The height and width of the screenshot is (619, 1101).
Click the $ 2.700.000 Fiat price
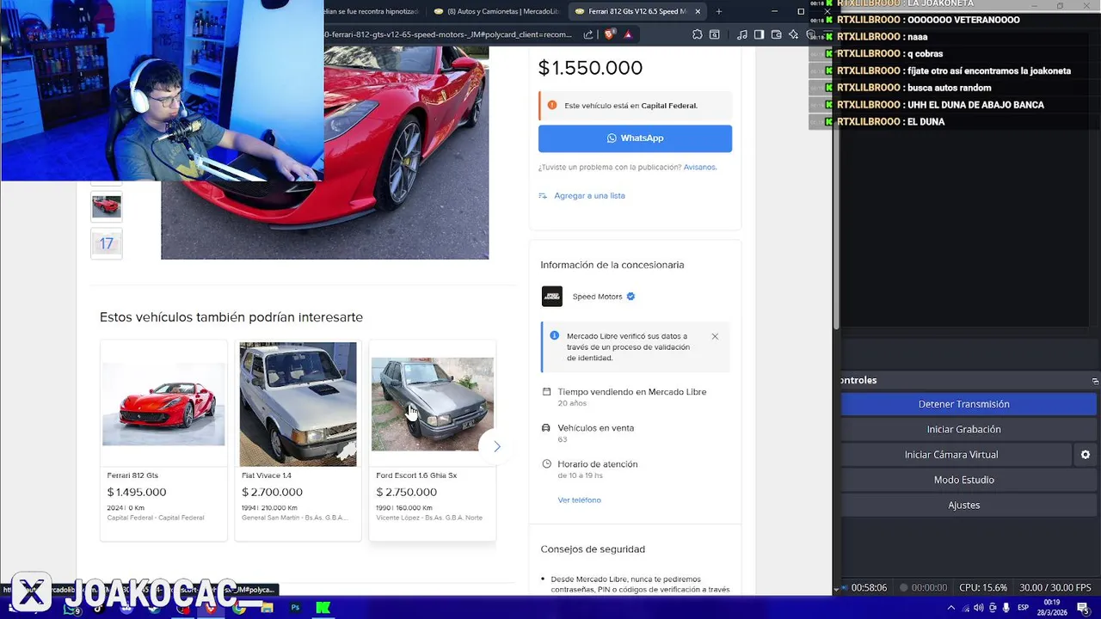pos(272,492)
